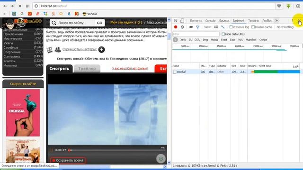Stop page loading with the X button
Viewport: 303px width, 170px height.
20,6
